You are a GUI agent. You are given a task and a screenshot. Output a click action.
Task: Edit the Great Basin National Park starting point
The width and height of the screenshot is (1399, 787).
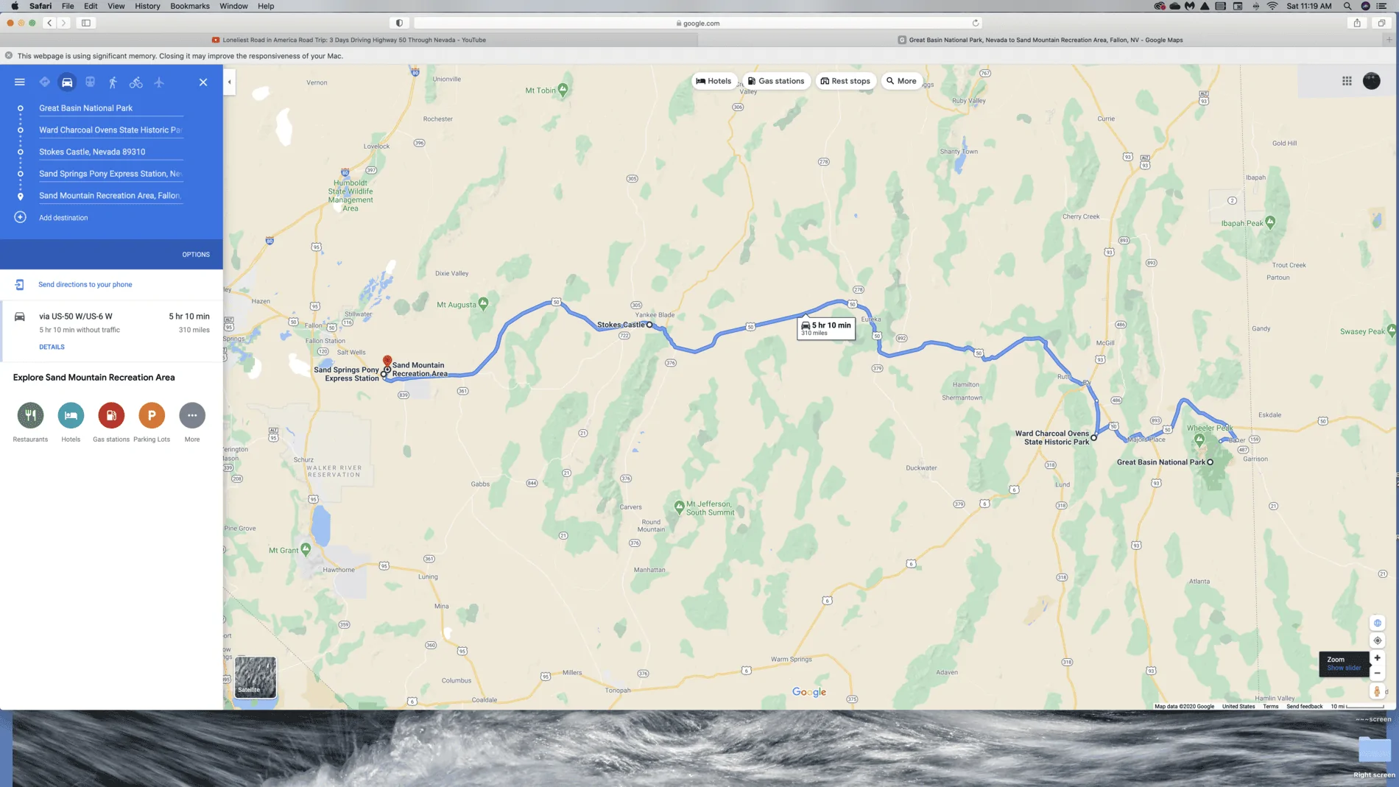click(110, 108)
